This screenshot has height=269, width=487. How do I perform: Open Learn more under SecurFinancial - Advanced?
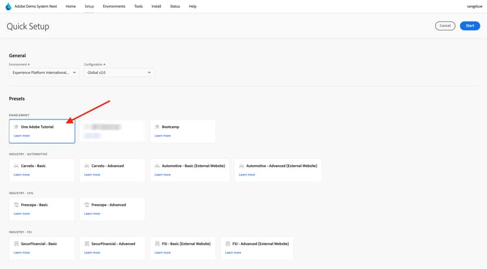coord(92,253)
